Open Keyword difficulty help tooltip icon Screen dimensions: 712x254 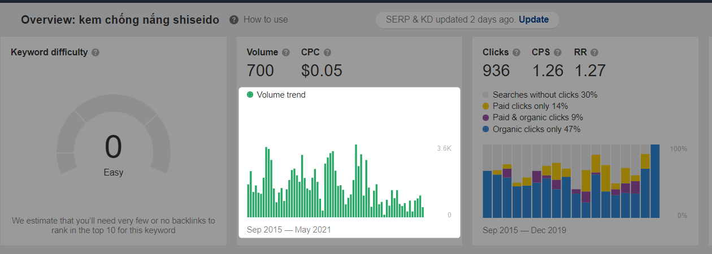(95, 52)
